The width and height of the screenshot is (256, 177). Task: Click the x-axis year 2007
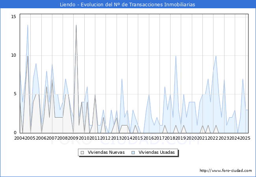52,138
